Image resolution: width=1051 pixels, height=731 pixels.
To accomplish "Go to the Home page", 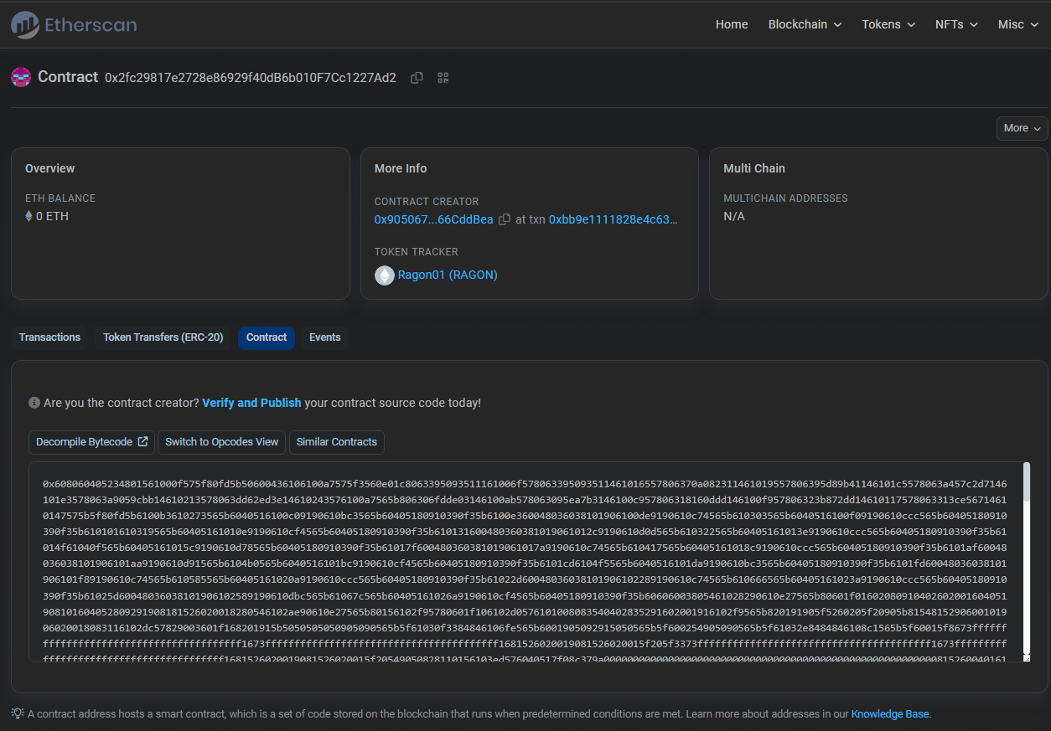I will [x=732, y=24].
